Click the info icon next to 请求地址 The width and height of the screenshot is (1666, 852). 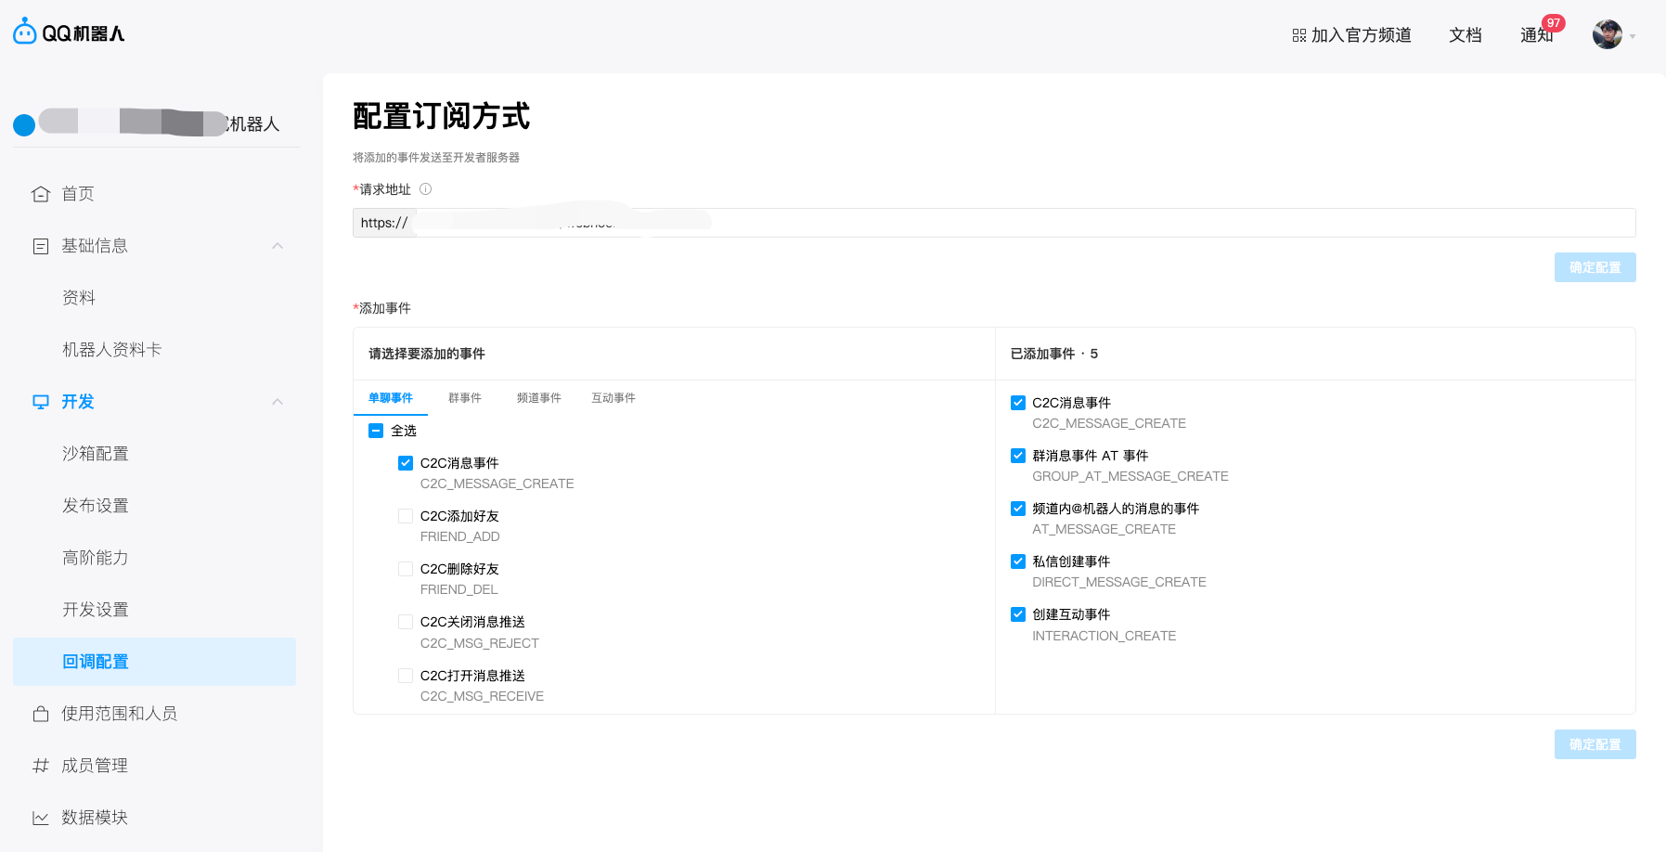[x=425, y=189]
